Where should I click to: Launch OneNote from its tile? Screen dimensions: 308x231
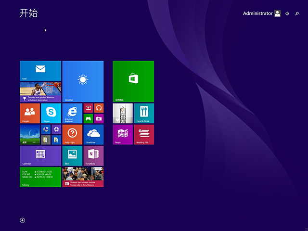[x=93, y=156]
